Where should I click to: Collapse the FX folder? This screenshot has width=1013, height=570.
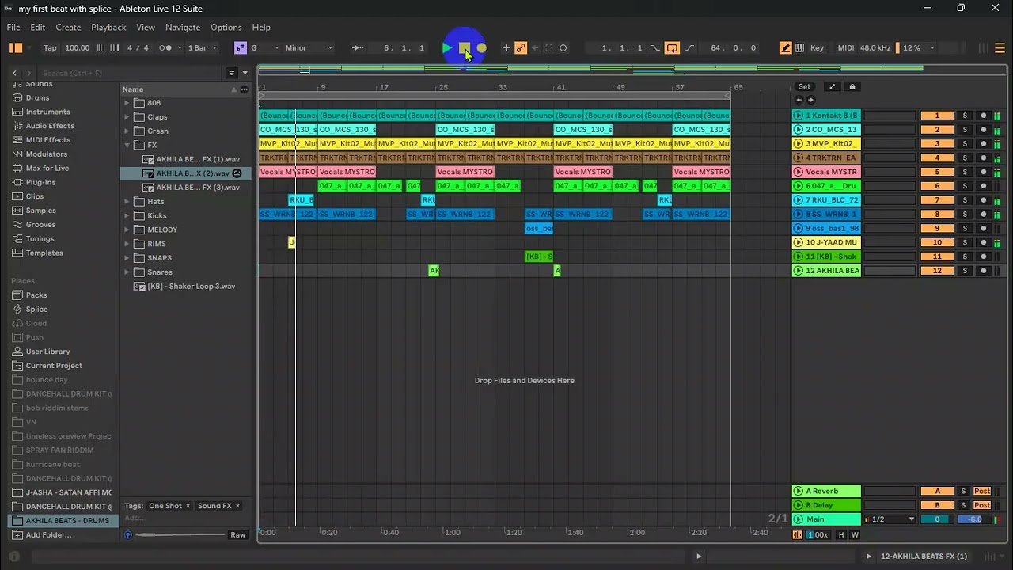(x=127, y=146)
